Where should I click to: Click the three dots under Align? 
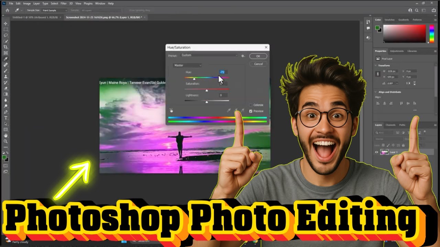(x=415, y=110)
